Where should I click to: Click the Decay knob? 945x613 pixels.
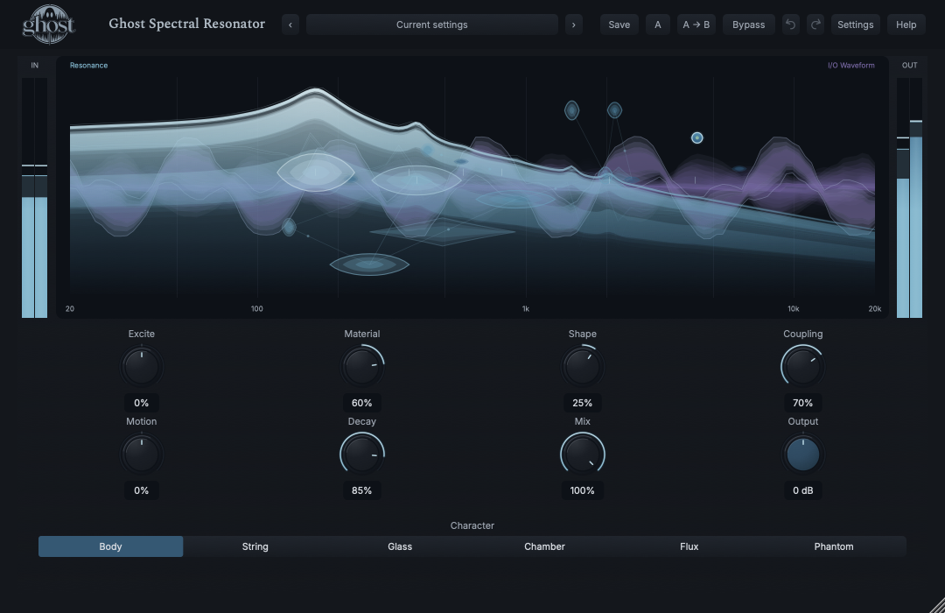click(361, 454)
